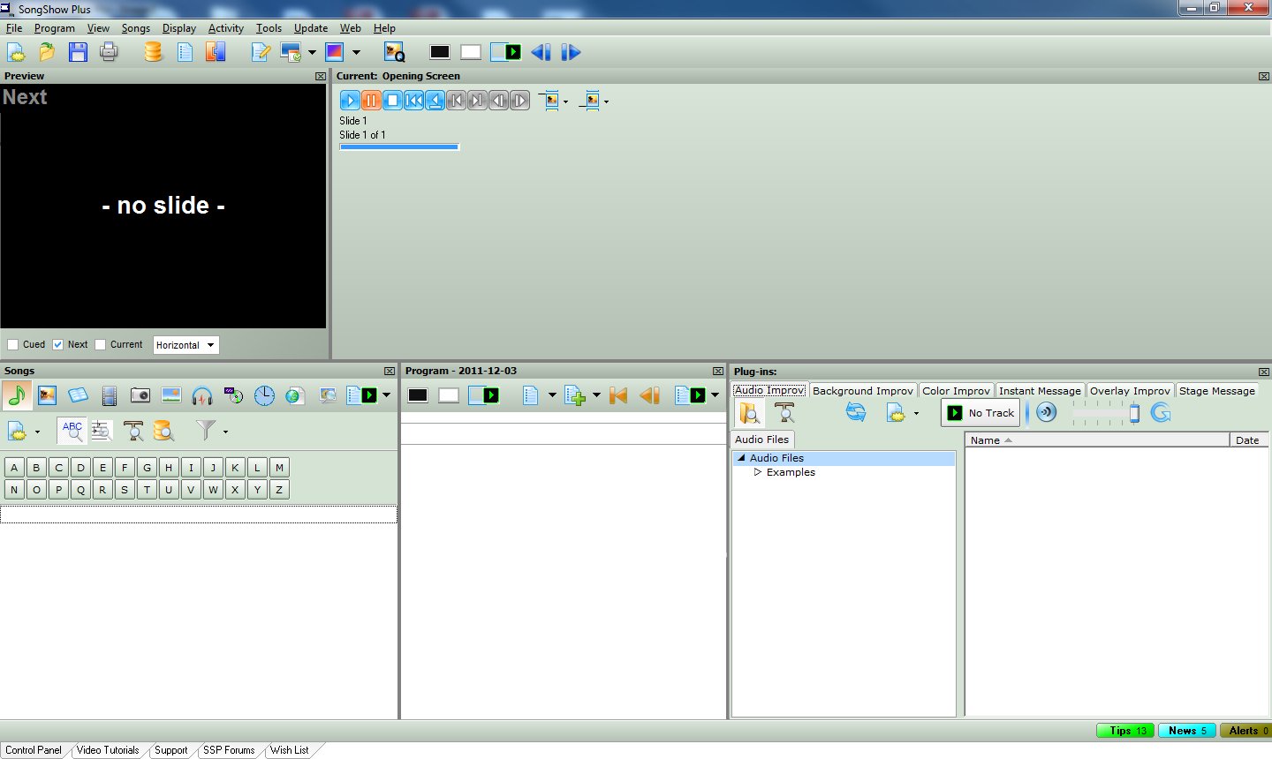Open the Tips 13 indicator
This screenshot has width=1272, height=759.
click(x=1125, y=731)
